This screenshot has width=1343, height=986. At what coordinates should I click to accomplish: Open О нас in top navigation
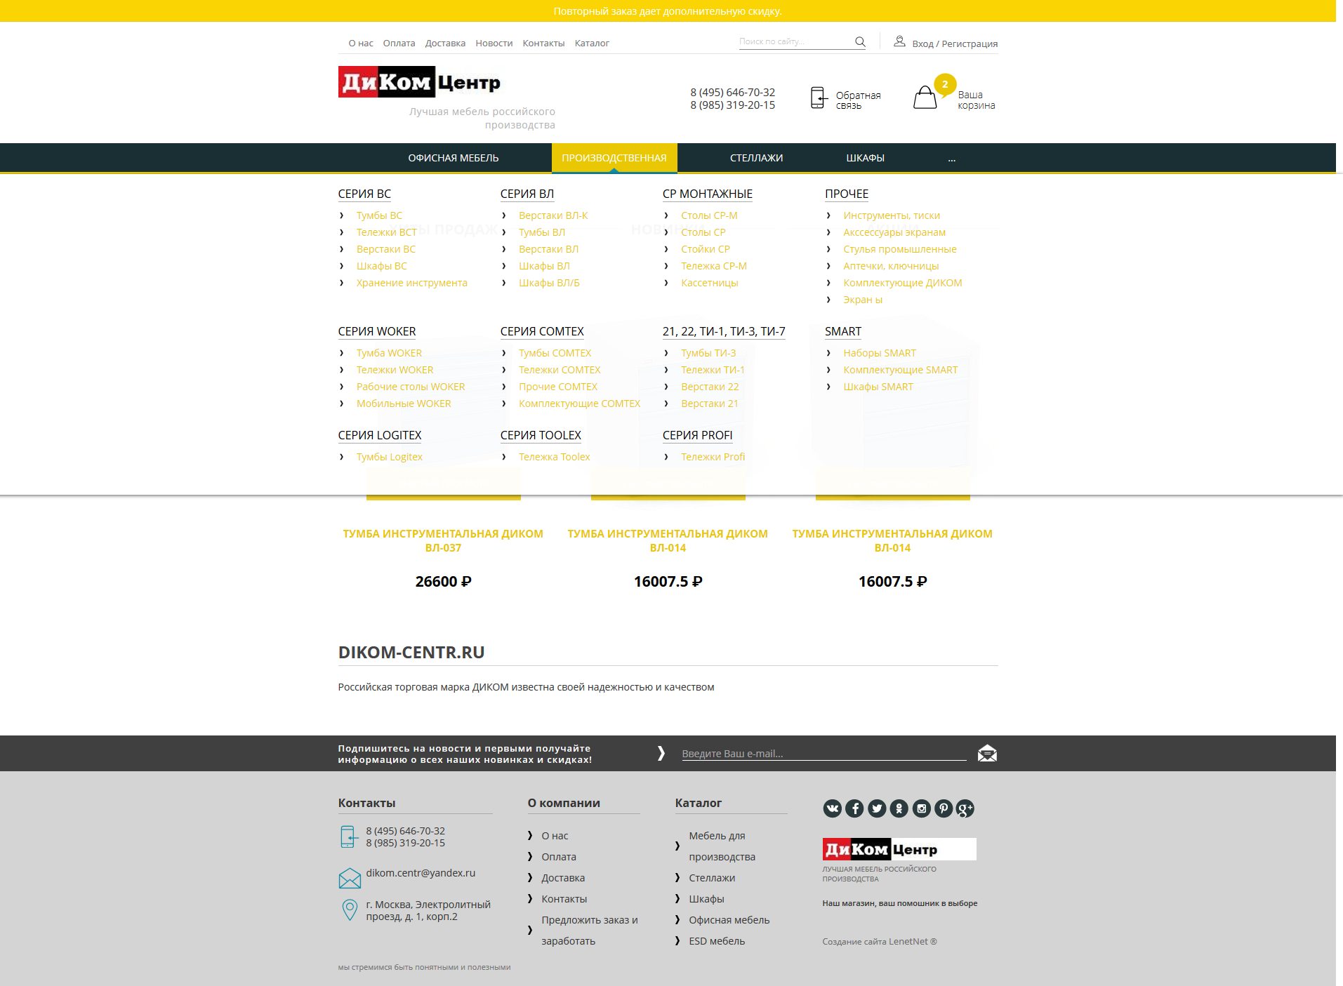point(361,43)
